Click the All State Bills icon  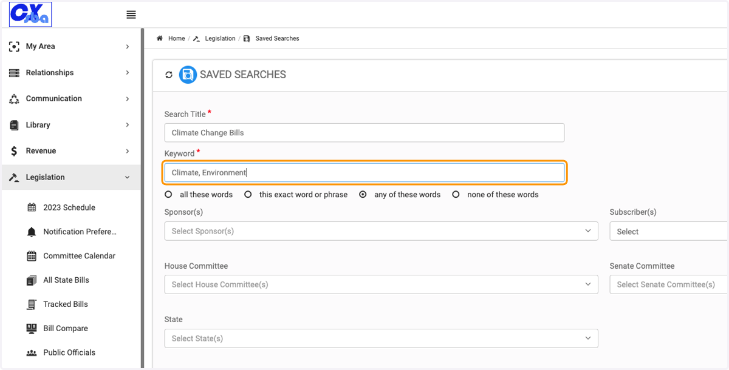pos(32,280)
